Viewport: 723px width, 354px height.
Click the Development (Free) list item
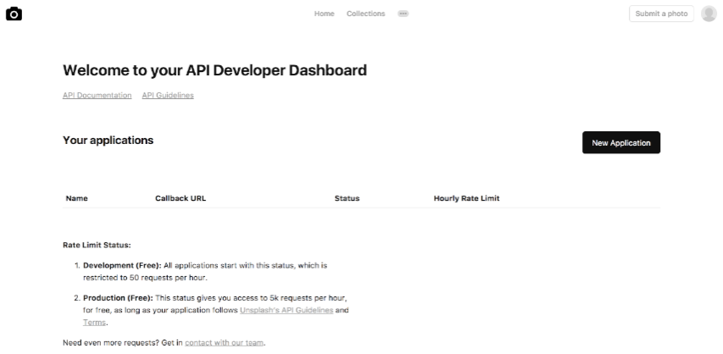[x=203, y=271]
